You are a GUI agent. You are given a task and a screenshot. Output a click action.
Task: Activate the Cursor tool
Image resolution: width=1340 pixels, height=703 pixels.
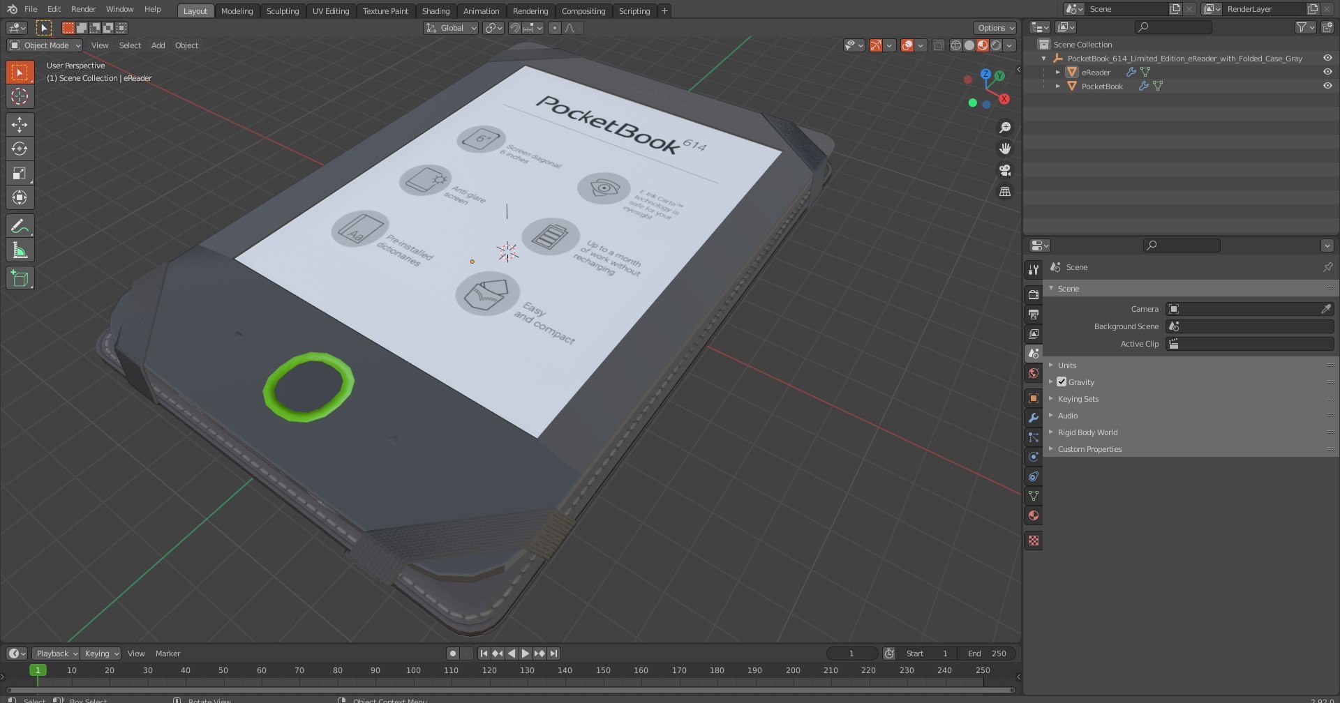(x=20, y=96)
